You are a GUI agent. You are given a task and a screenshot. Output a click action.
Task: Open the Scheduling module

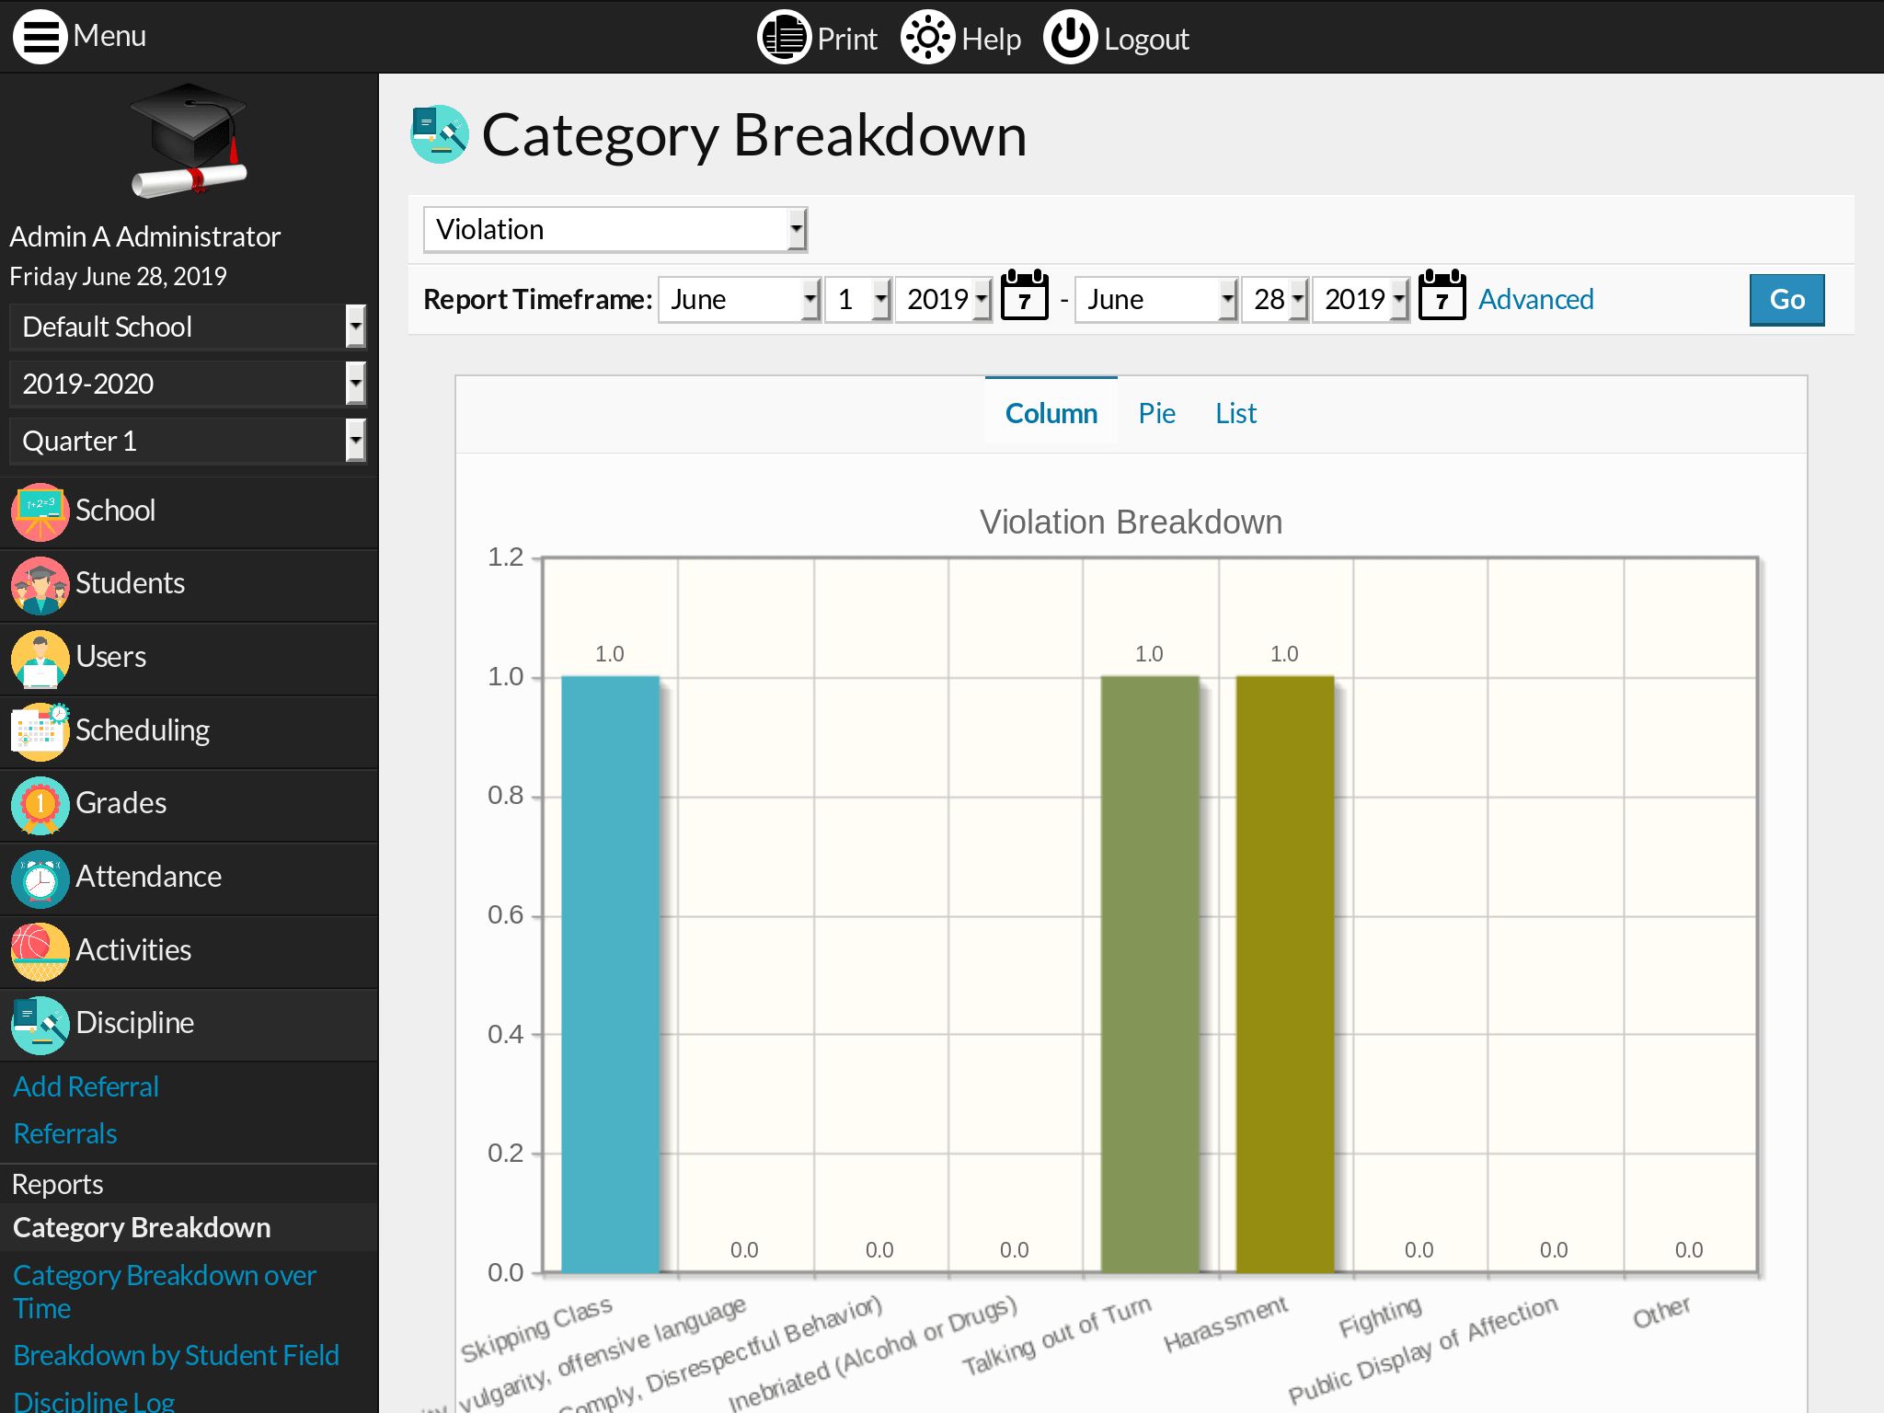(x=142, y=730)
